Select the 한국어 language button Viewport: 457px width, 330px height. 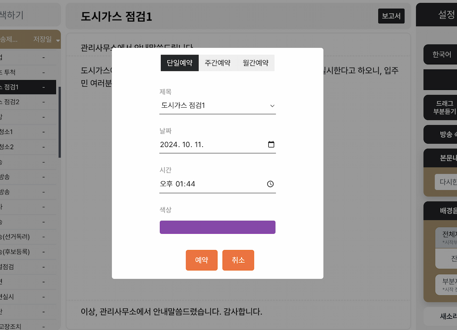click(441, 55)
